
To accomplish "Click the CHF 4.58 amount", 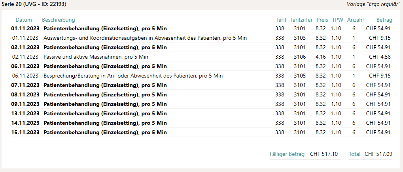I will click(x=380, y=57).
